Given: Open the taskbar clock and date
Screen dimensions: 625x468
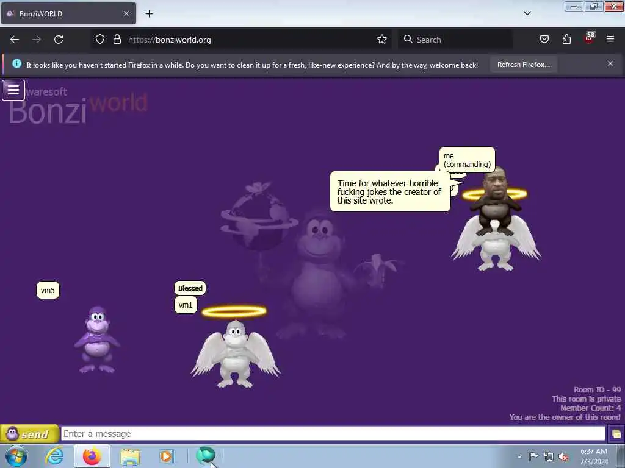Looking at the screenshot, I should pos(594,456).
